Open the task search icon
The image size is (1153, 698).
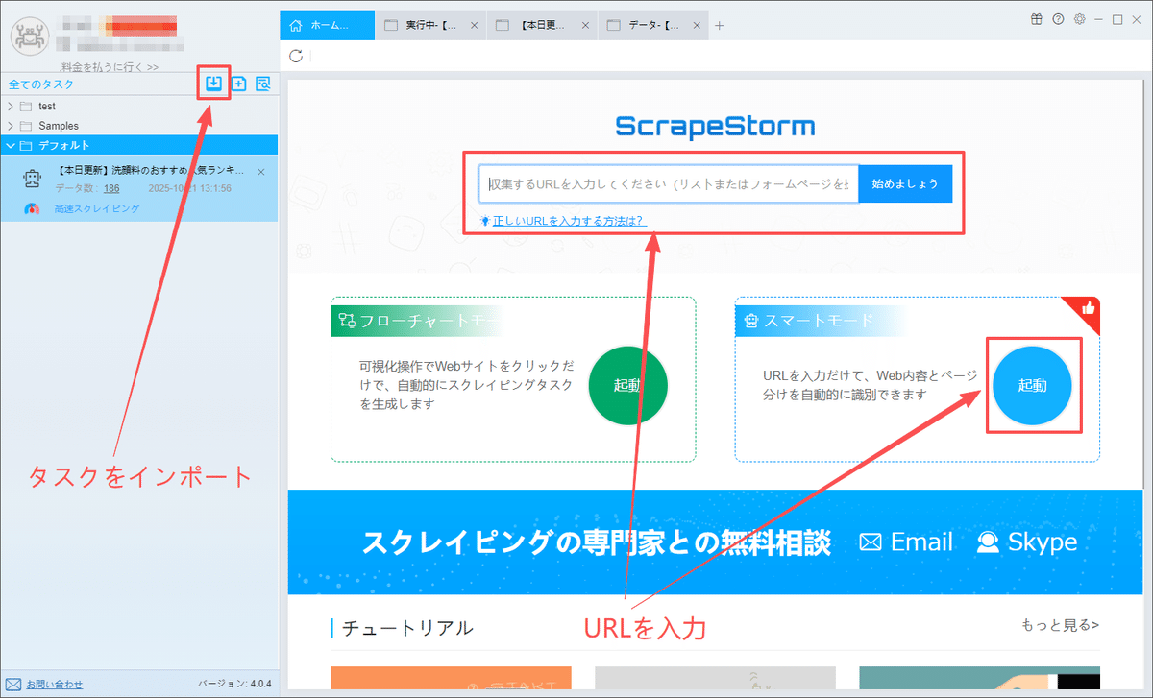[262, 84]
